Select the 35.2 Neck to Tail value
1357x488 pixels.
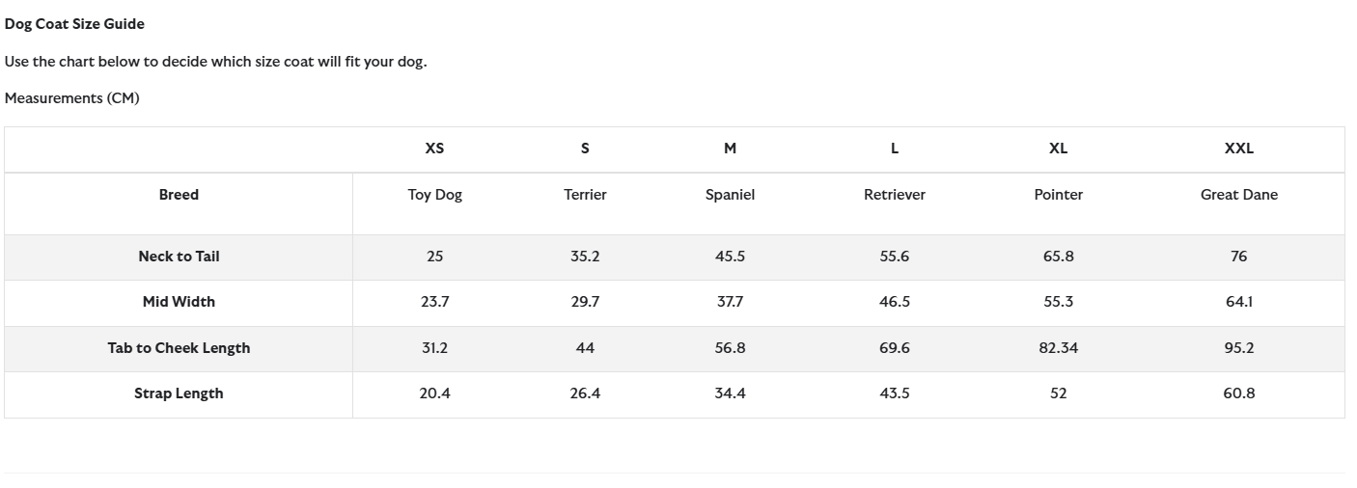[x=585, y=257]
